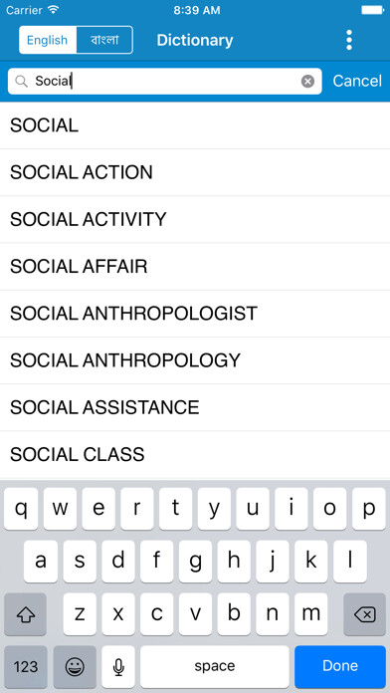Open the SOCIAL entry
The height and width of the screenshot is (693, 390).
195,126
